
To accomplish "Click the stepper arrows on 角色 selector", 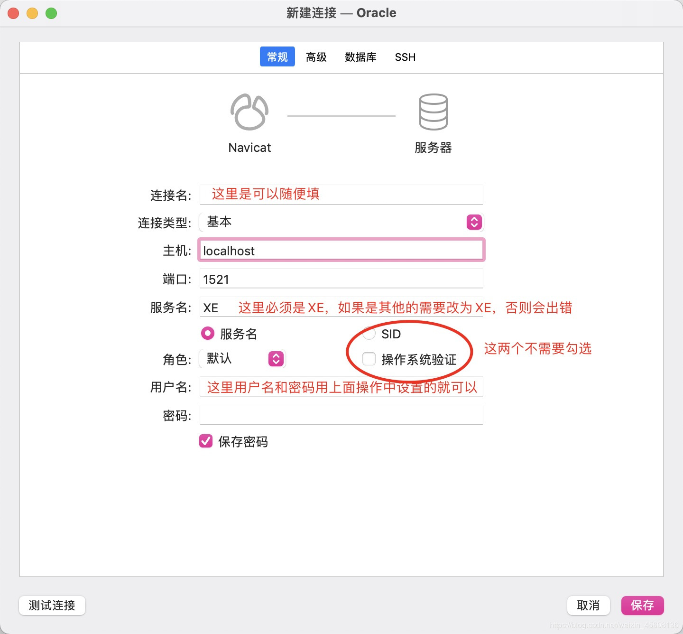I will [x=275, y=359].
